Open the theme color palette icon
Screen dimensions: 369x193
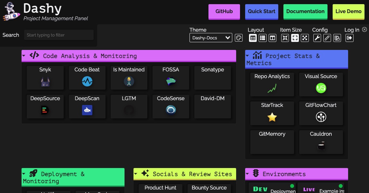pos(239,38)
